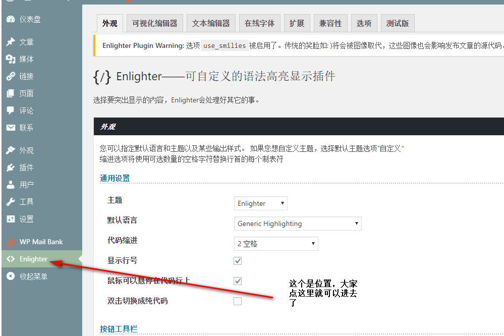This screenshot has width=504, height=336.
Task: Open WP Mail Bank menu icon
Action: click(11, 242)
